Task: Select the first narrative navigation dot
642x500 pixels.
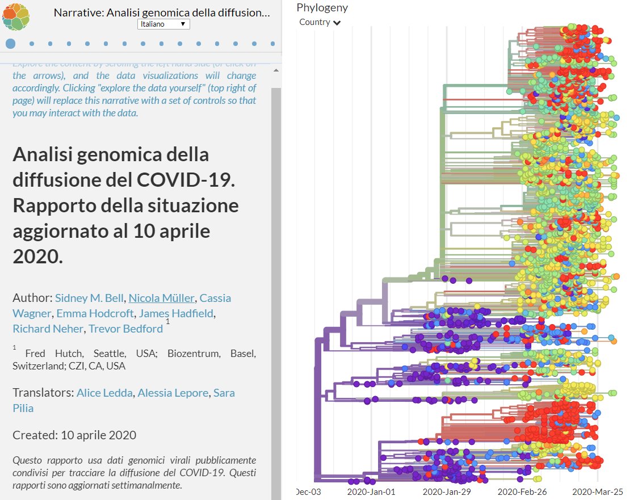Action: point(10,43)
